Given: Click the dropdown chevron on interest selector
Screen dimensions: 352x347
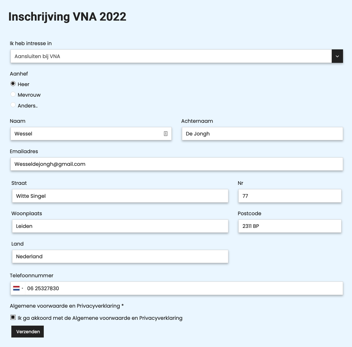Looking at the screenshot, I should click(337, 56).
